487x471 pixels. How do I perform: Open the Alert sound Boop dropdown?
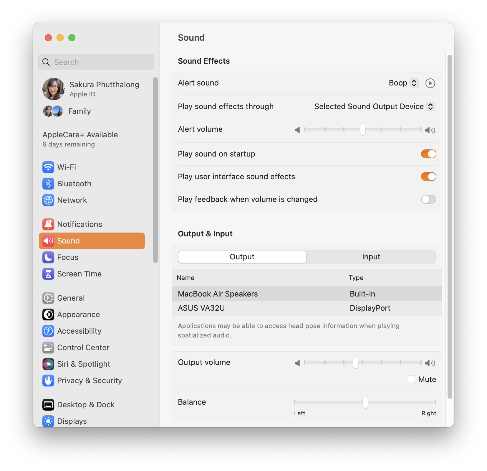pos(403,83)
